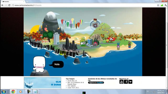Open the Facebook social icon
The image size is (168, 94).
pos(126,82)
